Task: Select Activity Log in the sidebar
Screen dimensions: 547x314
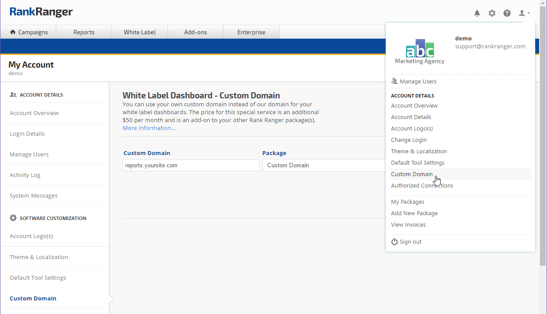Action: [25, 175]
